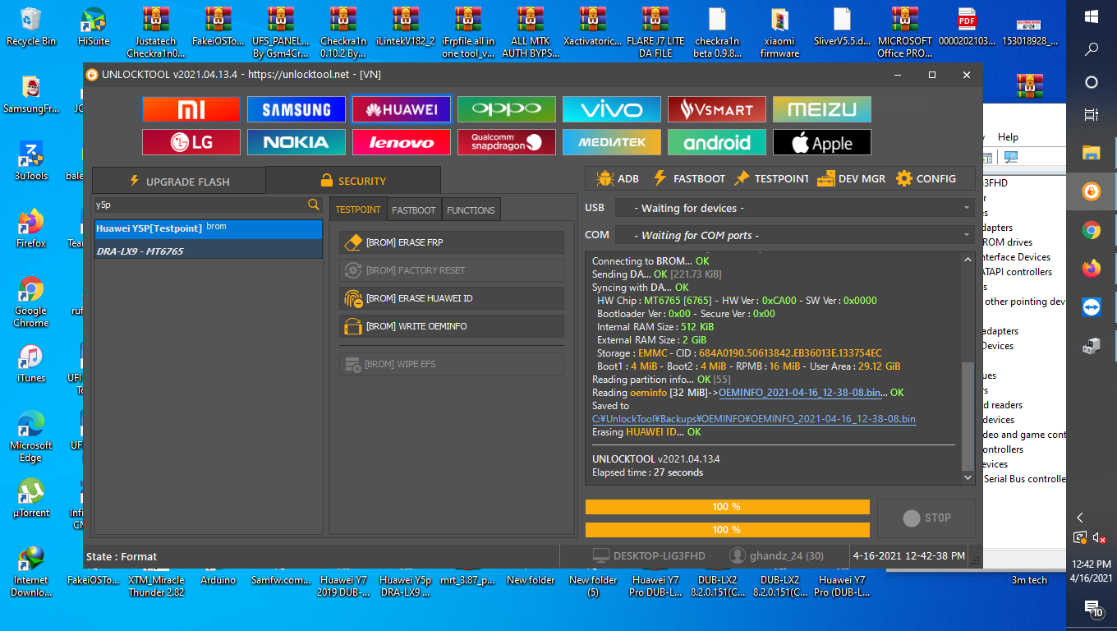Open OEMINFO backup file path link
Viewport: 1117px width, 631px height.
pyautogui.click(x=754, y=419)
